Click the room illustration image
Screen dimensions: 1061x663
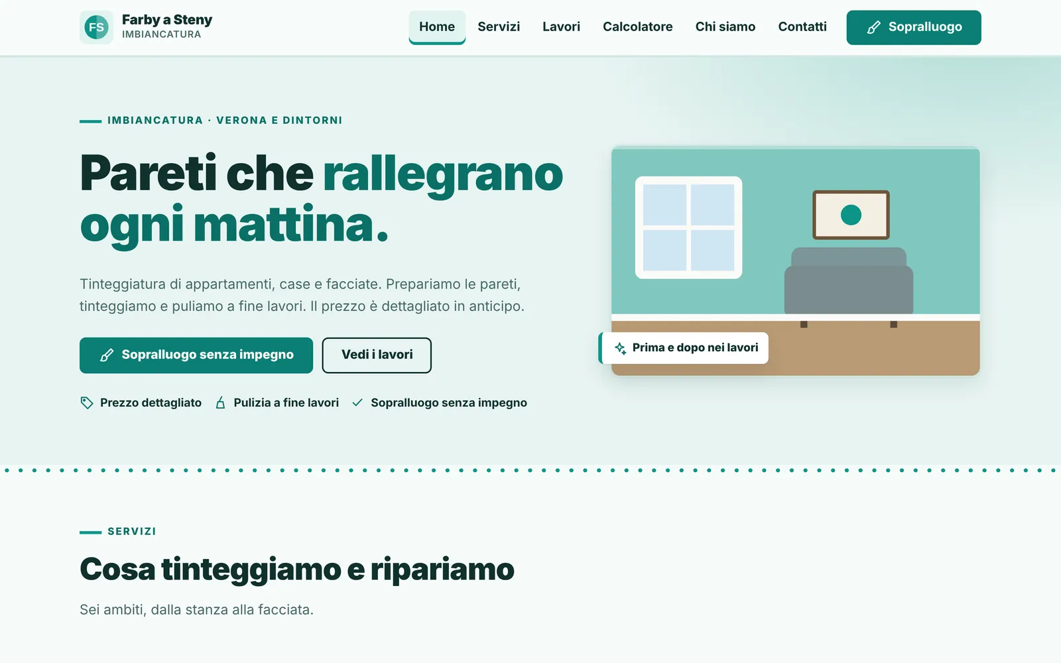pyautogui.click(x=795, y=261)
